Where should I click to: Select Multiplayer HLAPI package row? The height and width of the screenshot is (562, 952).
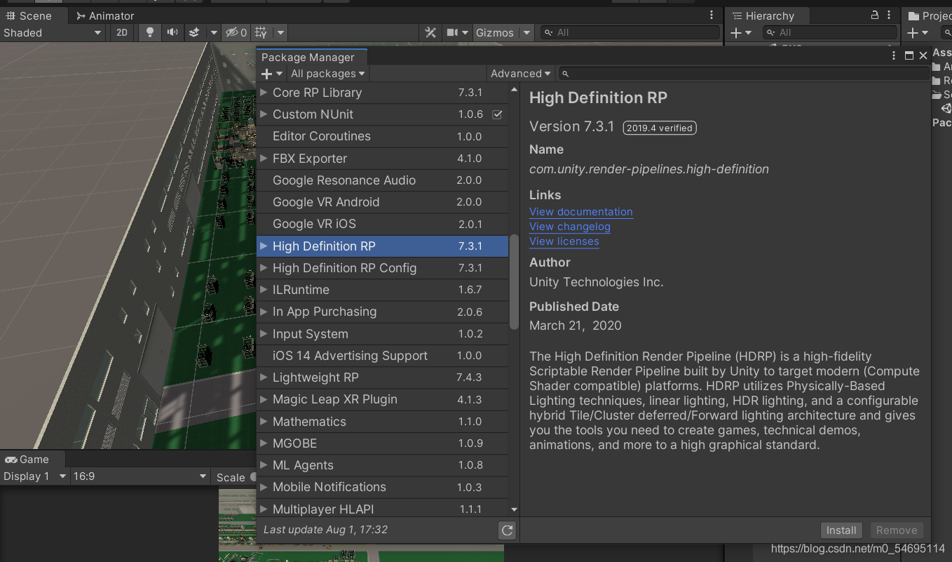pos(383,509)
